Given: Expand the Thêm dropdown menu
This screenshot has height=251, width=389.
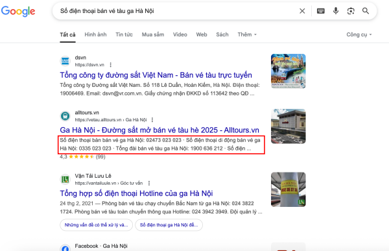Looking at the screenshot, I should click(x=247, y=34).
